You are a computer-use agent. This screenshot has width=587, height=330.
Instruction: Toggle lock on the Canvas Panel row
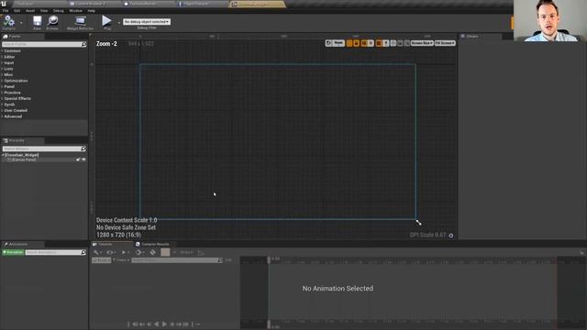(78, 159)
